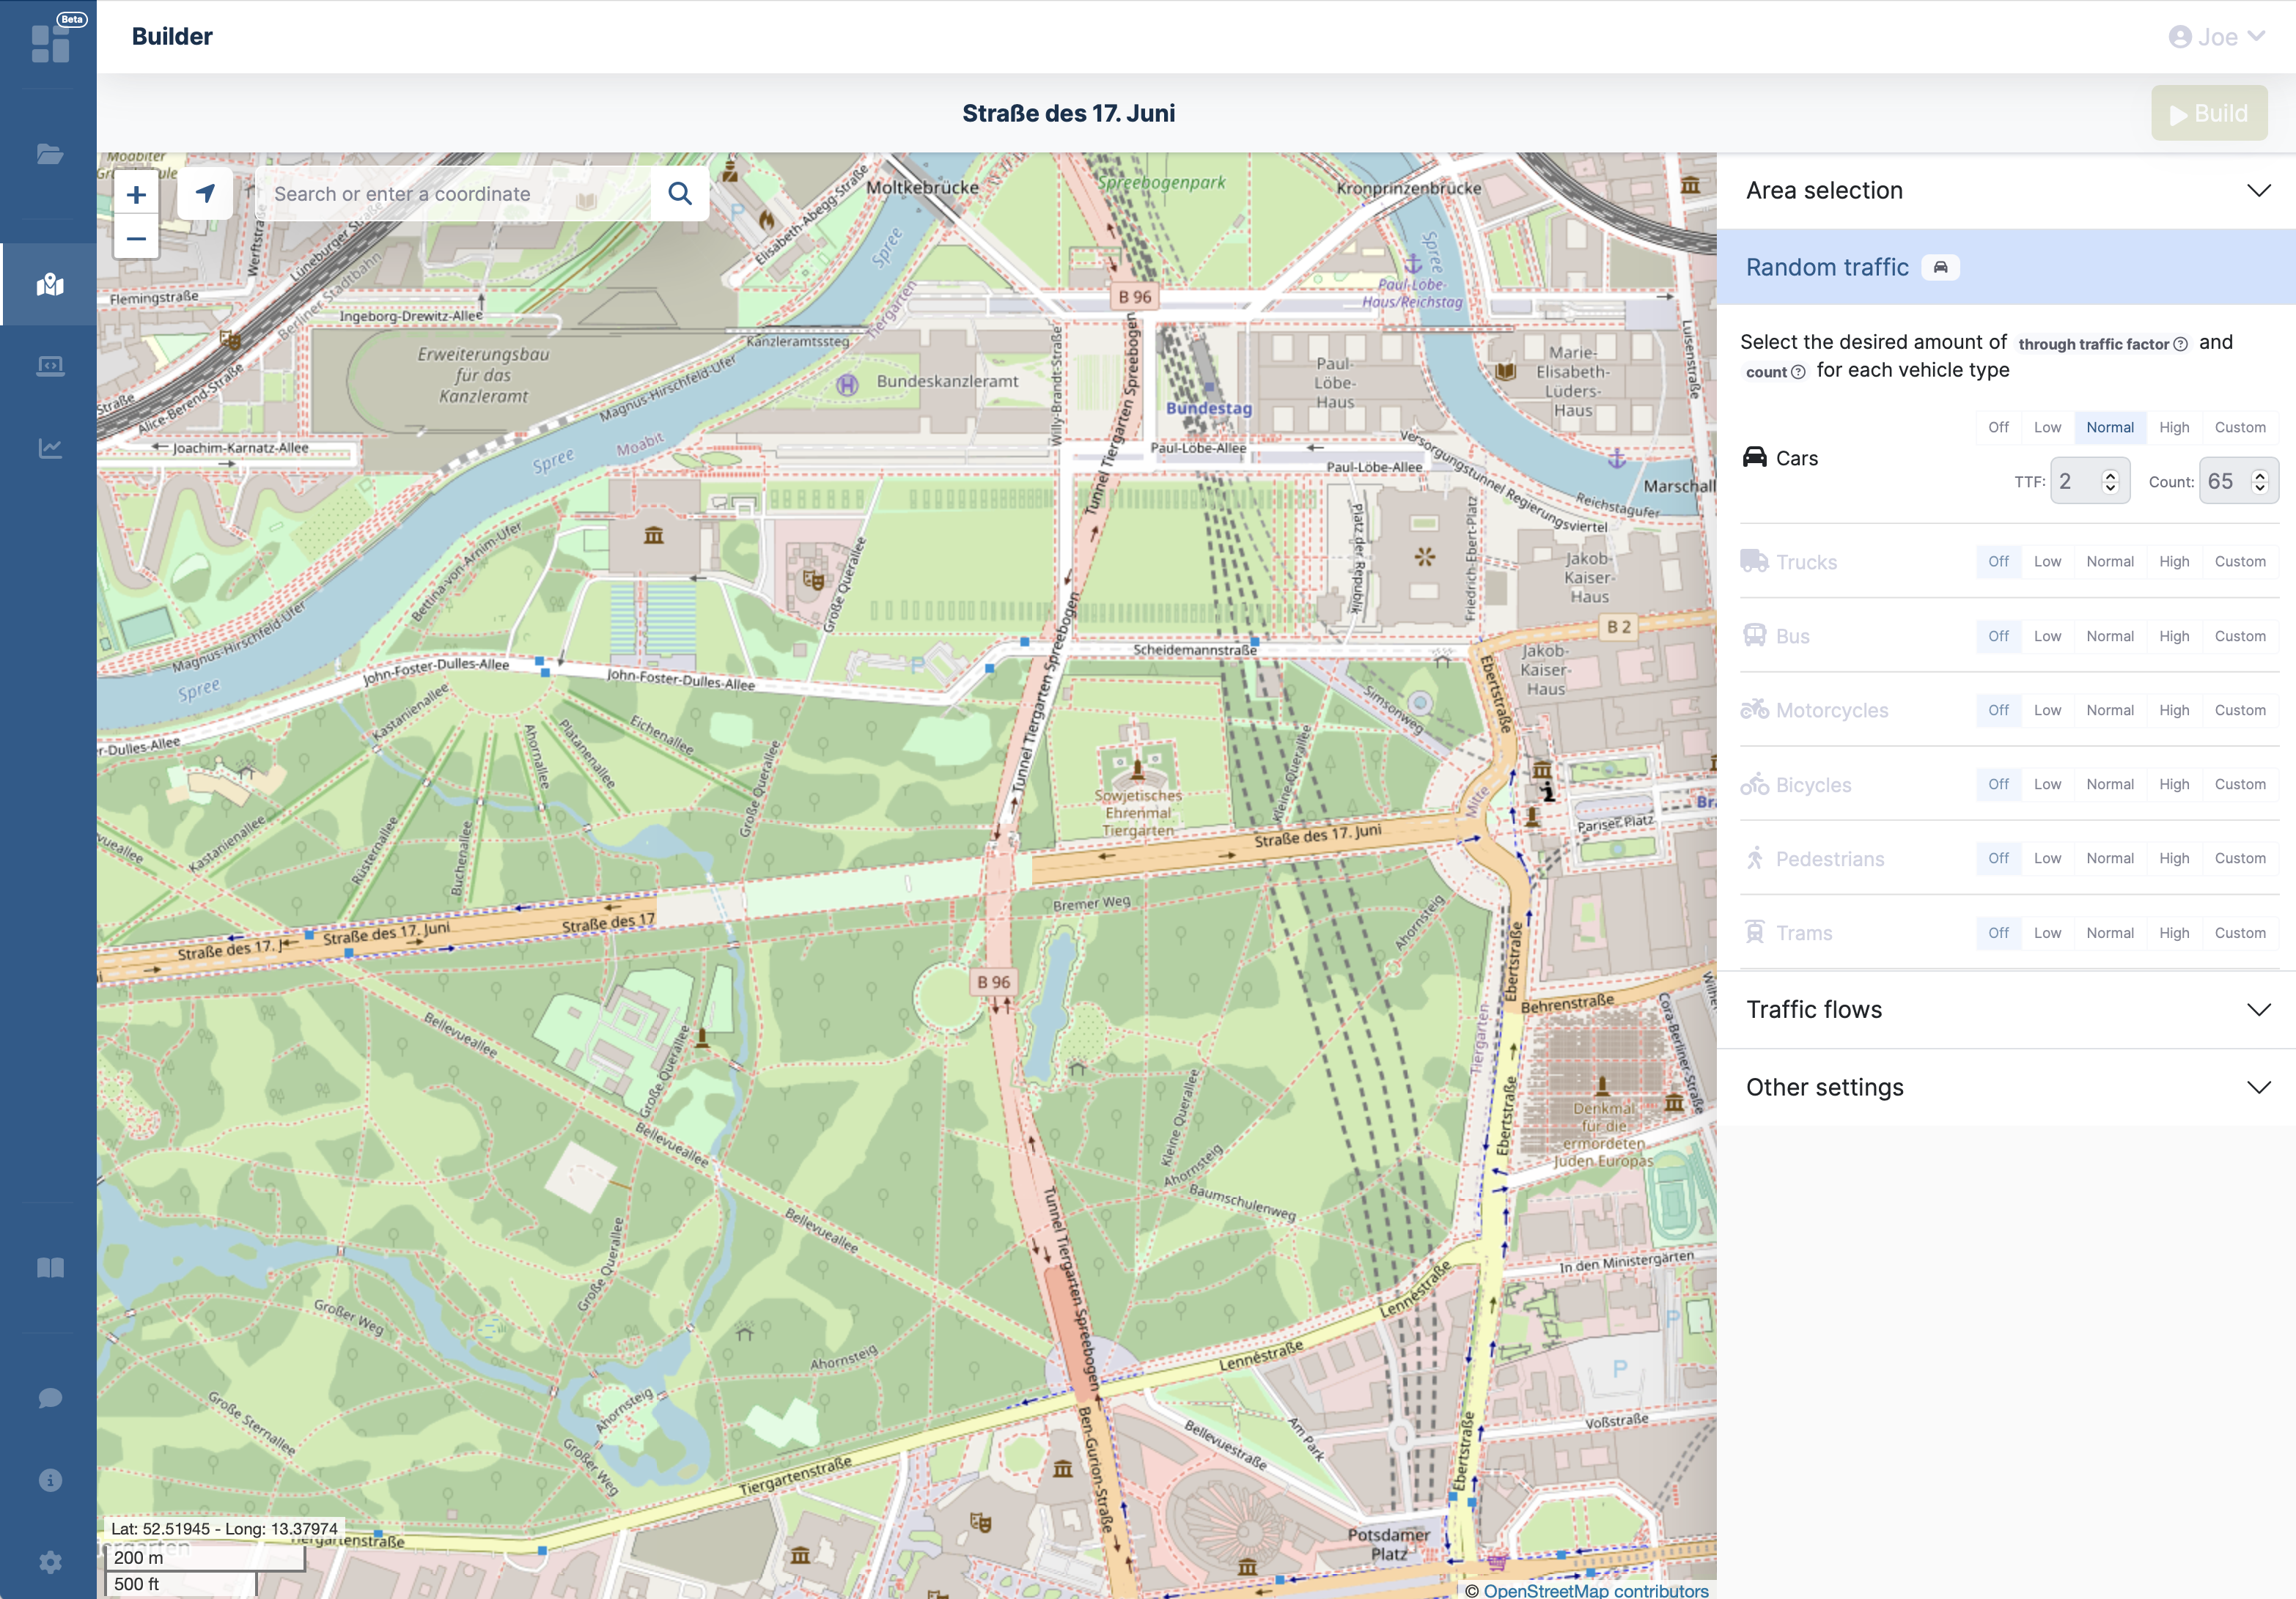Open the Joe user dropdown chevron
This screenshot has width=2296, height=1599.
(2256, 37)
